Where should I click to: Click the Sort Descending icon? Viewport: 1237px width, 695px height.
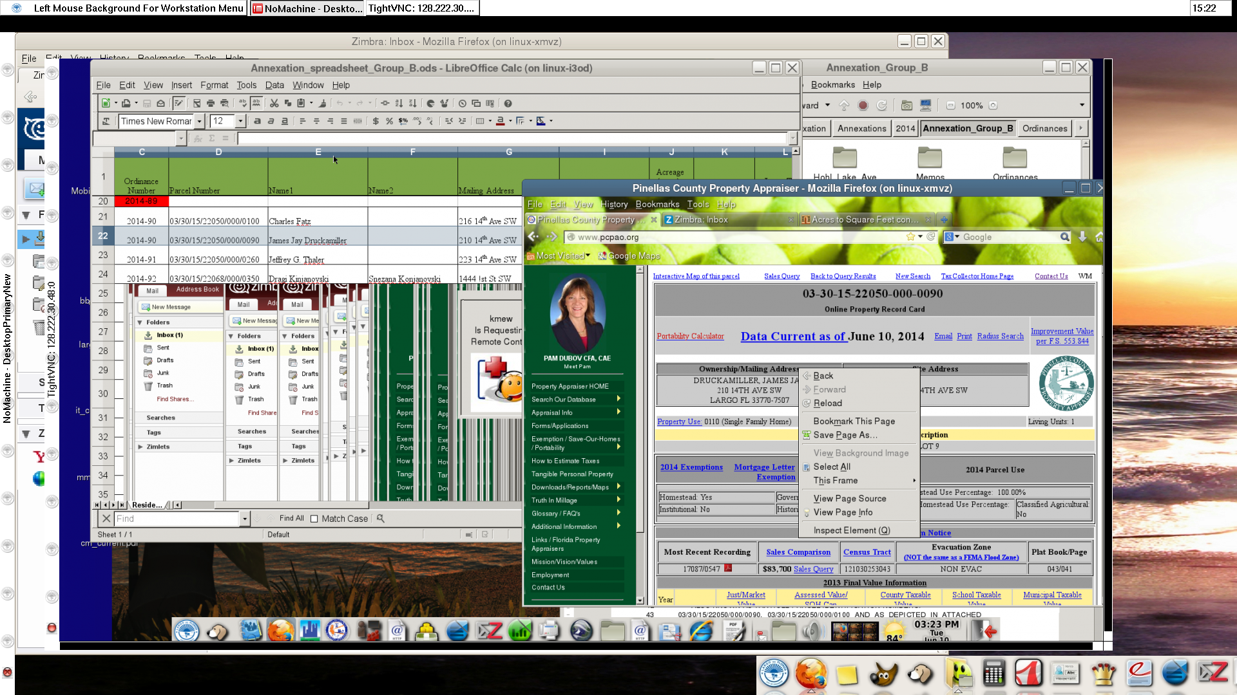pyautogui.click(x=412, y=103)
